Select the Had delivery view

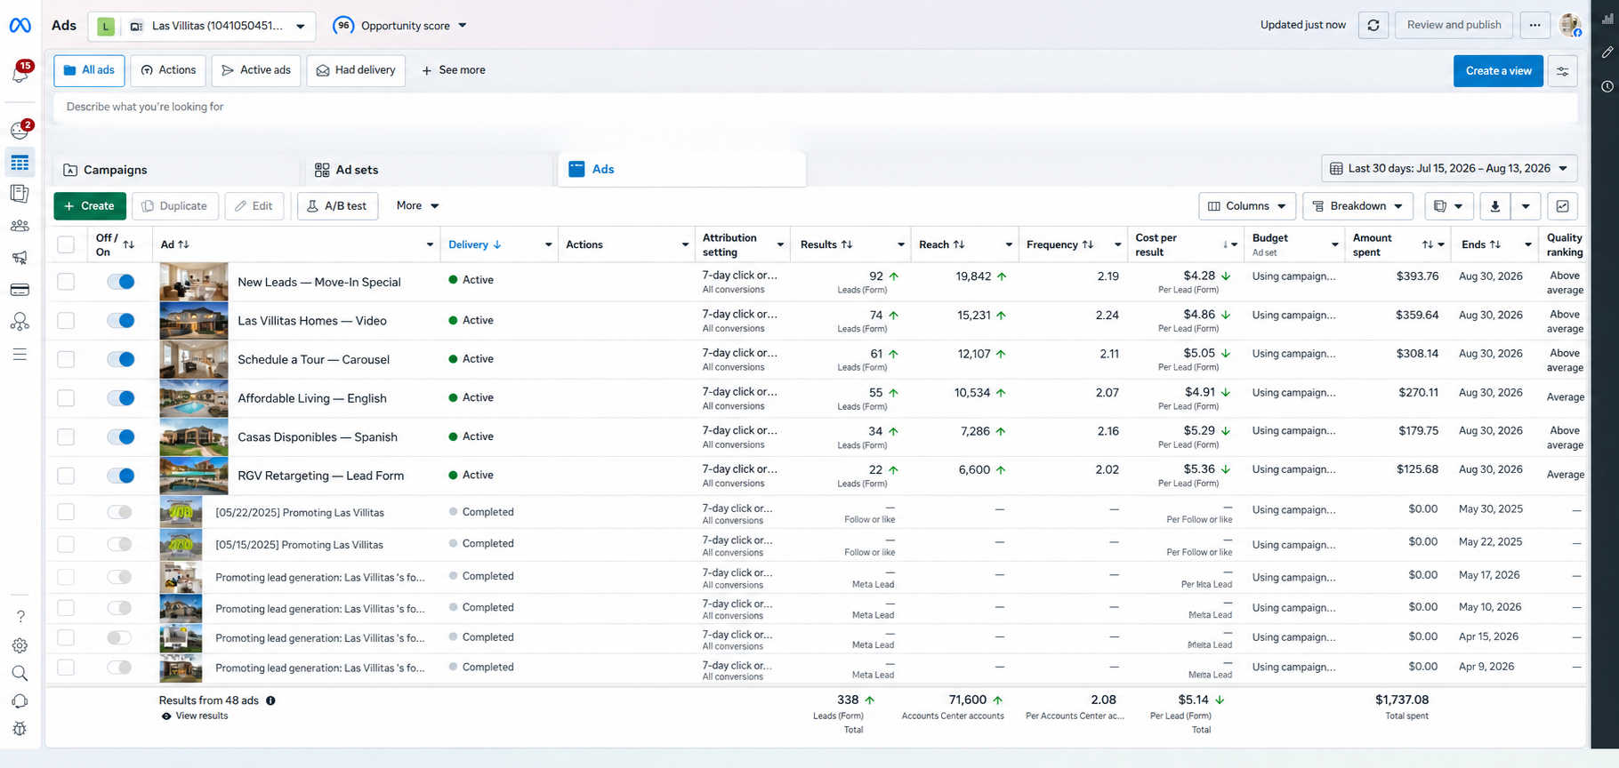coord(356,70)
